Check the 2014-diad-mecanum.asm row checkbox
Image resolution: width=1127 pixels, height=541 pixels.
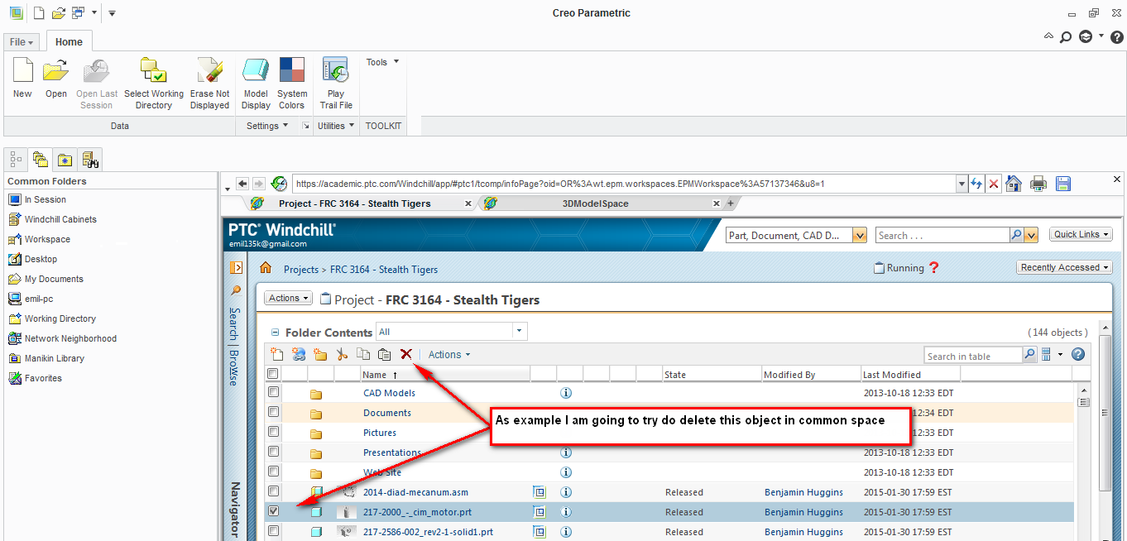pyautogui.click(x=273, y=491)
